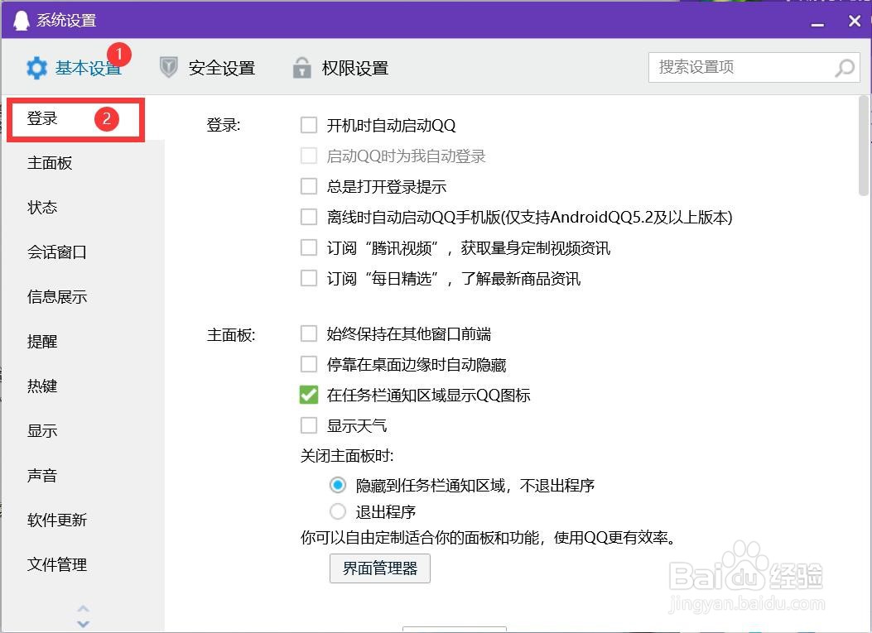Select 主面板 in the sidebar
872x633 pixels.
coord(50,163)
